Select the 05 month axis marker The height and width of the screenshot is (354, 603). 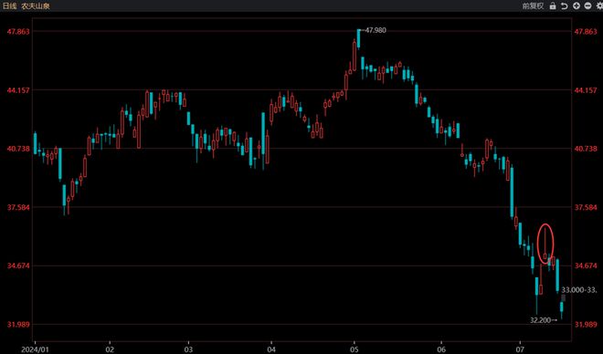click(354, 349)
